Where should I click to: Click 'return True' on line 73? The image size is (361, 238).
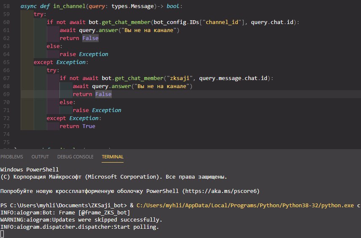click(x=77, y=126)
